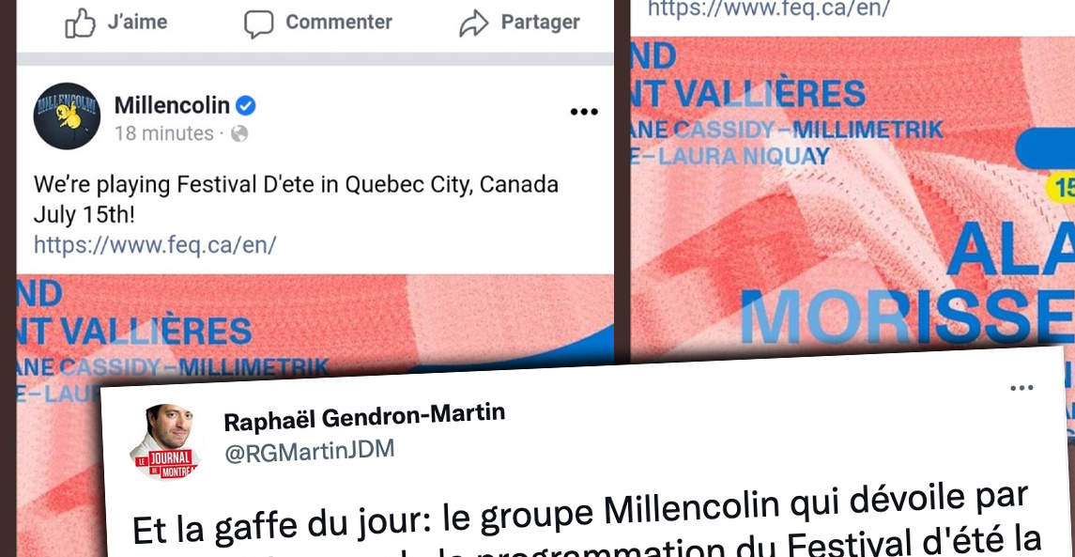Click Raphaël Gendron-Martin's avatar photo
Screen dimensions: 1075x557
[x=164, y=441]
